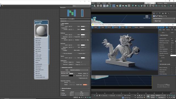Viewport: 176px width, 99px height.
Task: Open Sign In dropdown button
Action: coord(150,3)
